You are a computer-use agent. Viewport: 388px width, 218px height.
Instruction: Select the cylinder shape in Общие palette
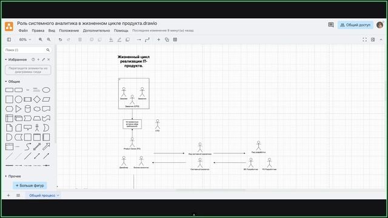(x=28, y=109)
